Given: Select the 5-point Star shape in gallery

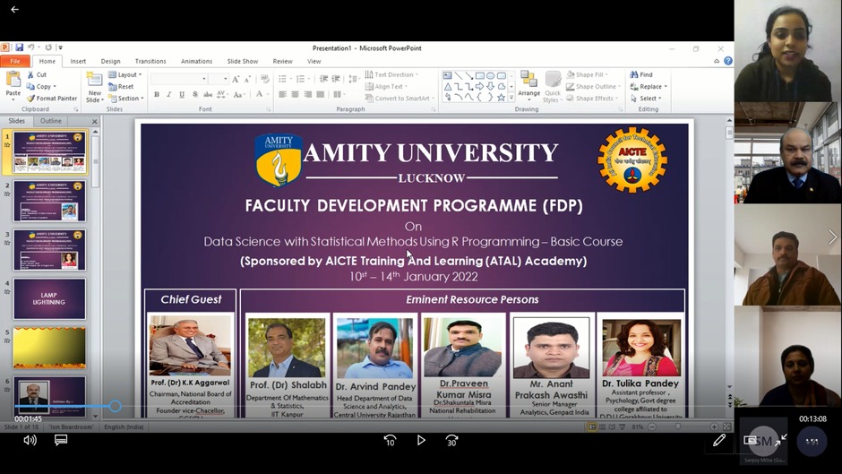Looking at the screenshot, I should click(x=501, y=98).
